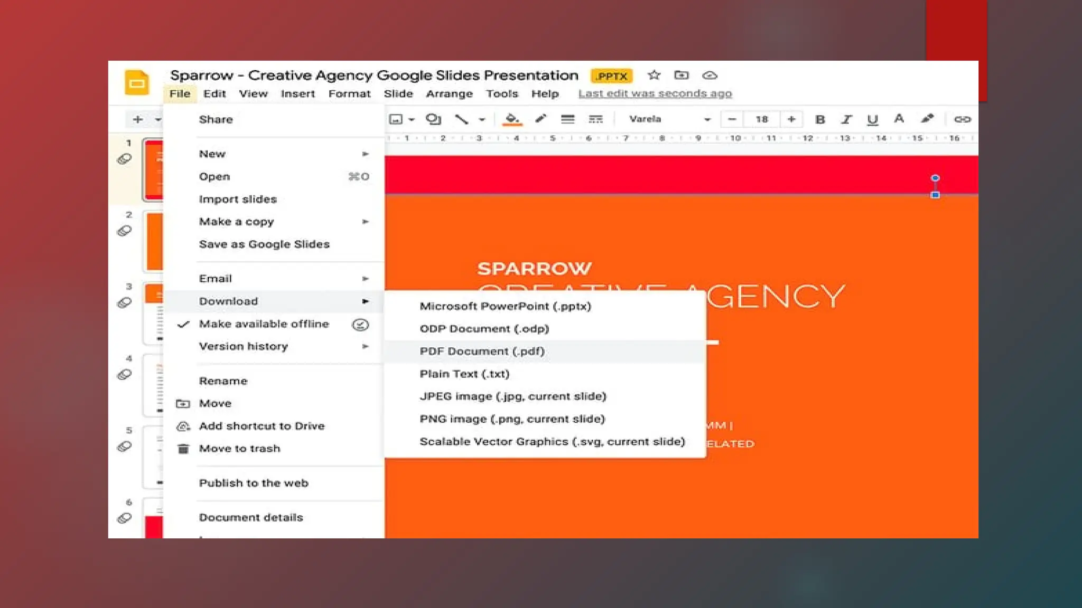Toggle Make available offline
Screen dimensions: 1082x608
[x=264, y=324]
